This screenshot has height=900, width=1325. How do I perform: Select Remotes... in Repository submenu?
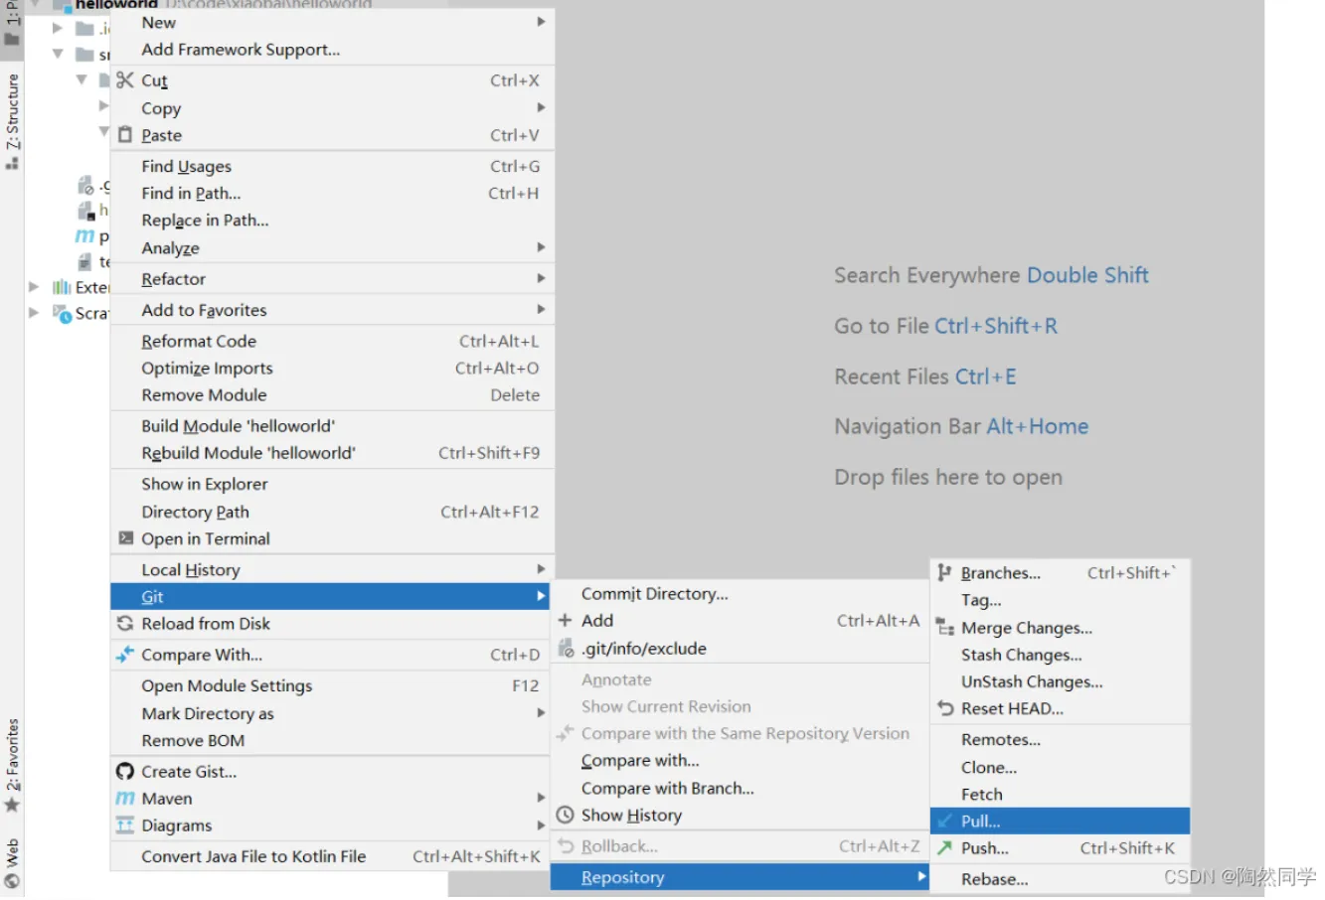1060,740
